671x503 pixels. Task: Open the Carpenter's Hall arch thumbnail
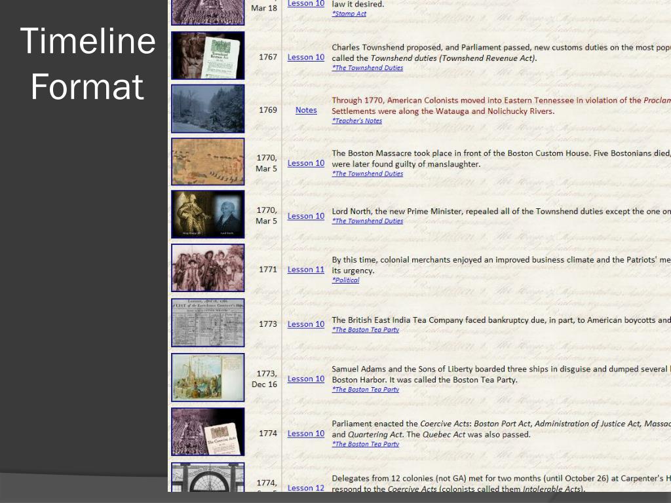[208, 477]
